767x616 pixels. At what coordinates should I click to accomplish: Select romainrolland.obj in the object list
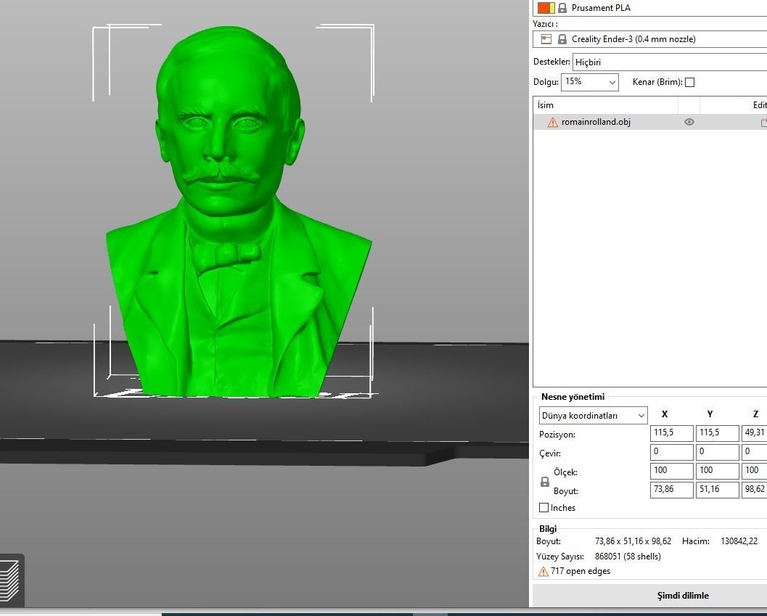(596, 122)
